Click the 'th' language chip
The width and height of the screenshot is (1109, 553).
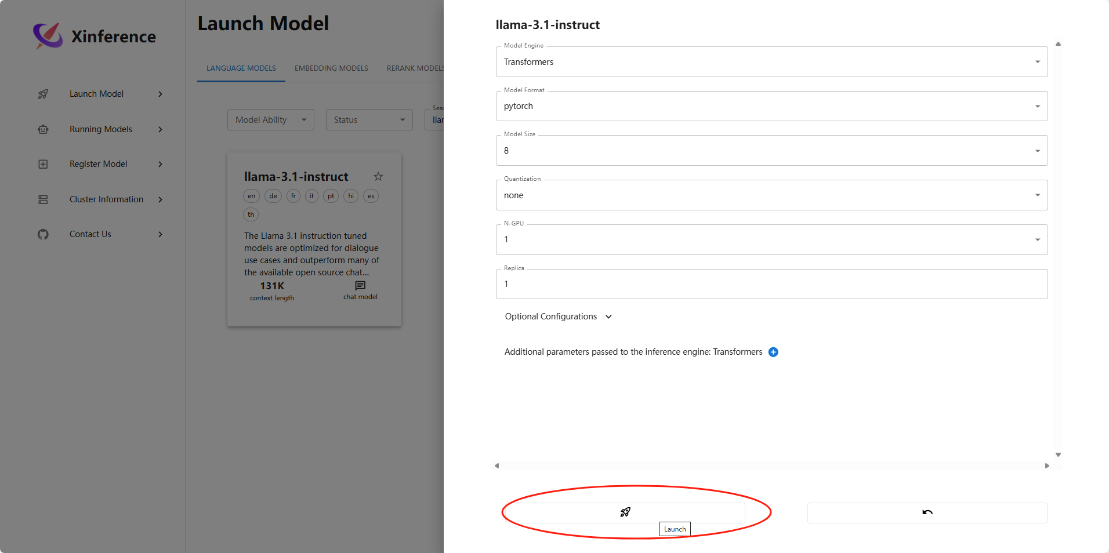click(251, 214)
